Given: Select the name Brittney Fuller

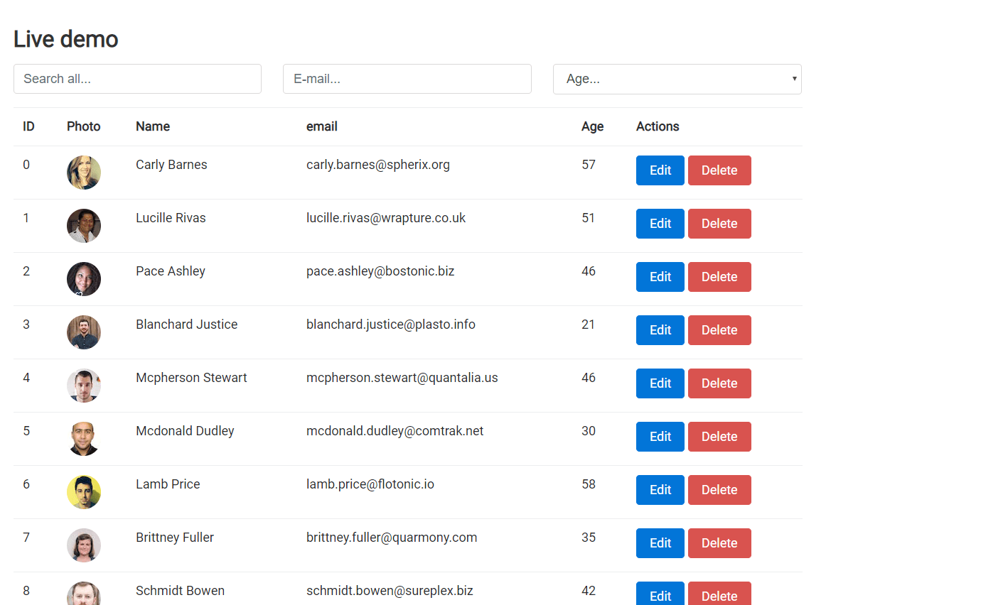Looking at the screenshot, I should [175, 538].
